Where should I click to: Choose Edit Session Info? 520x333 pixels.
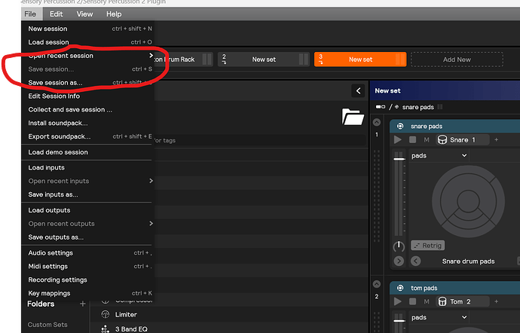pos(88,96)
